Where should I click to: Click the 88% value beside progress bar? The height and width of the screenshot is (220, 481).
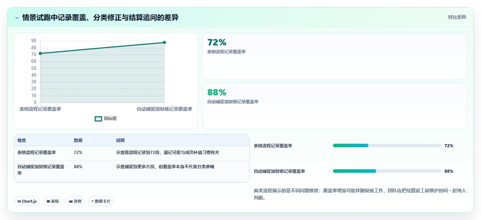449,171
